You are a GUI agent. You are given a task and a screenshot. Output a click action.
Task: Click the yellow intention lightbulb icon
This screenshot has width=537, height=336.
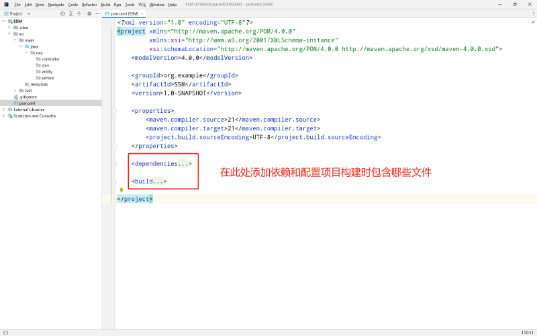tap(121, 190)
